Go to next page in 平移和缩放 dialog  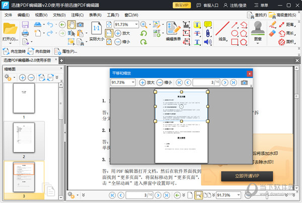point(224,82)
